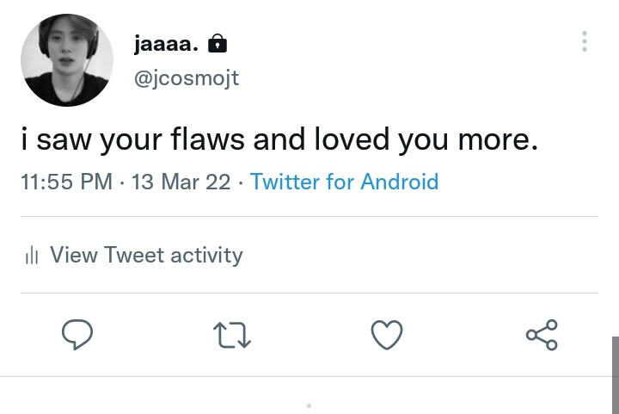Open the profile picture of jaaaa.

[x=67, y=60]
